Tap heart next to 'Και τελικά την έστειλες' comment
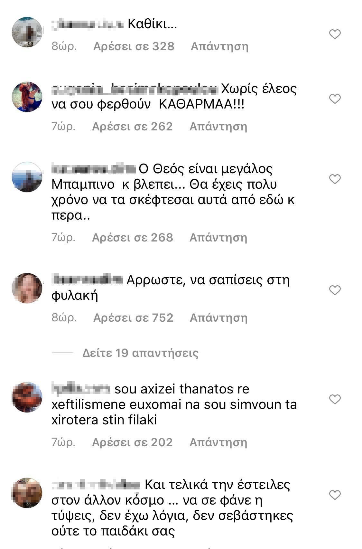 335,495
